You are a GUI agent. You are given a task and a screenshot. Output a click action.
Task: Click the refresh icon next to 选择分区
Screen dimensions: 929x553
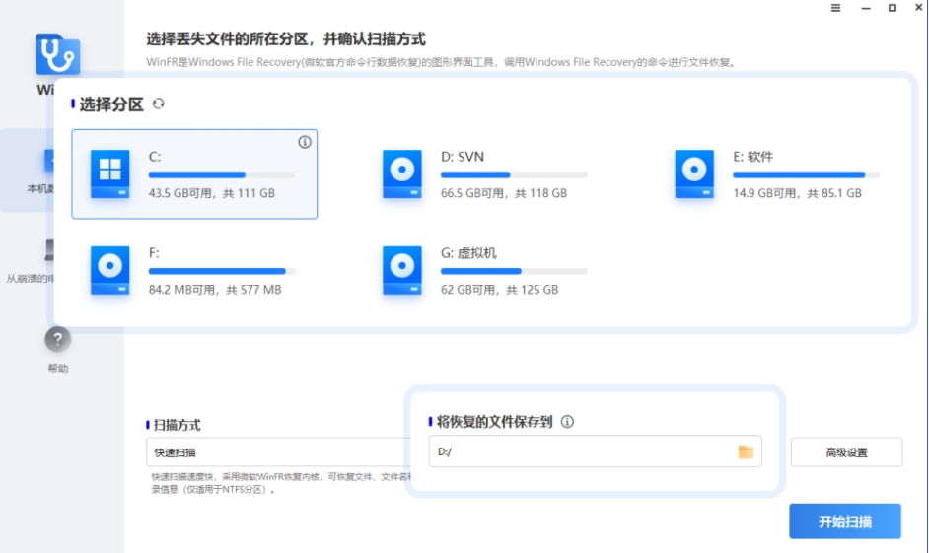point(158,104)
